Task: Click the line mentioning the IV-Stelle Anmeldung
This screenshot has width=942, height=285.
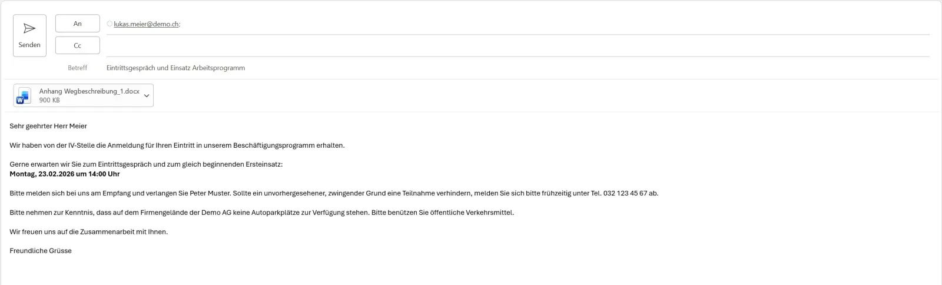Action: 177,145
